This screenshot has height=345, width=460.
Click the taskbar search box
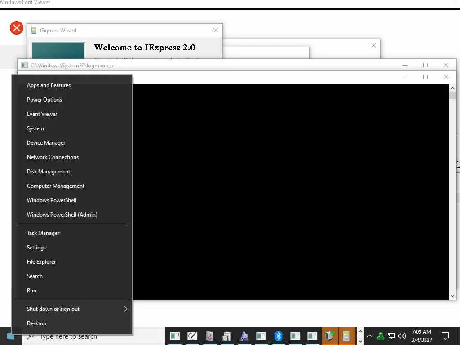pyautogui.click(x=93, y=336)
